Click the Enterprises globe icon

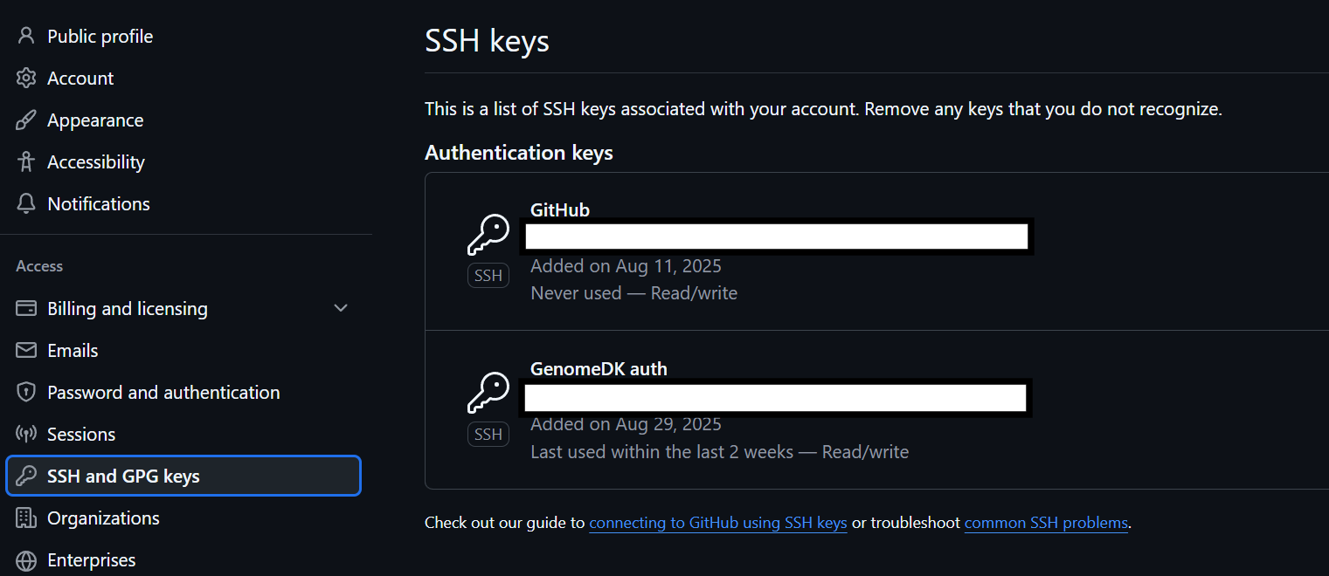click(26, 559)
